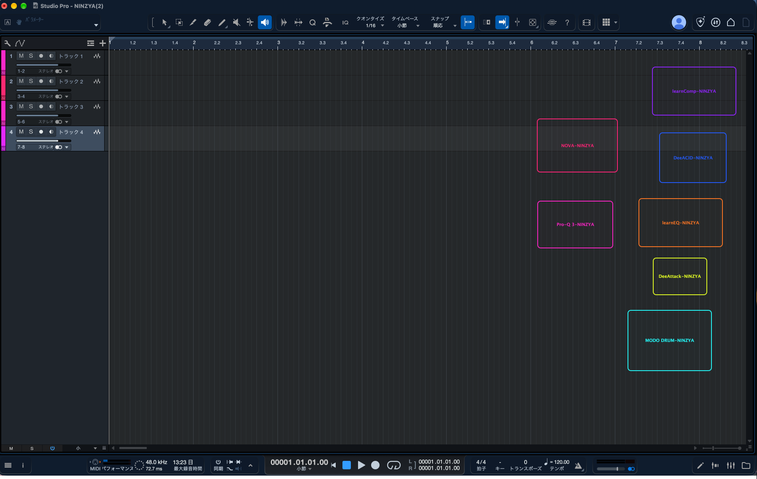757x479 pixels.
Task: Select the Split tool
Action: point(193,22)
